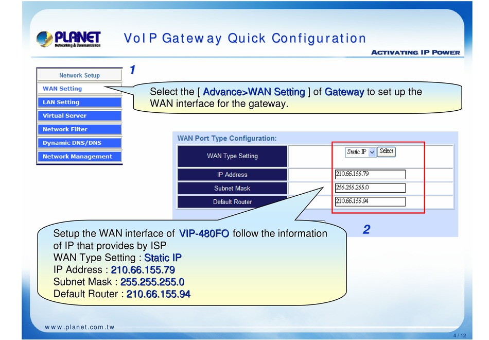Click the Default Router label cell

pyautogui.click(x=232, y=202)
